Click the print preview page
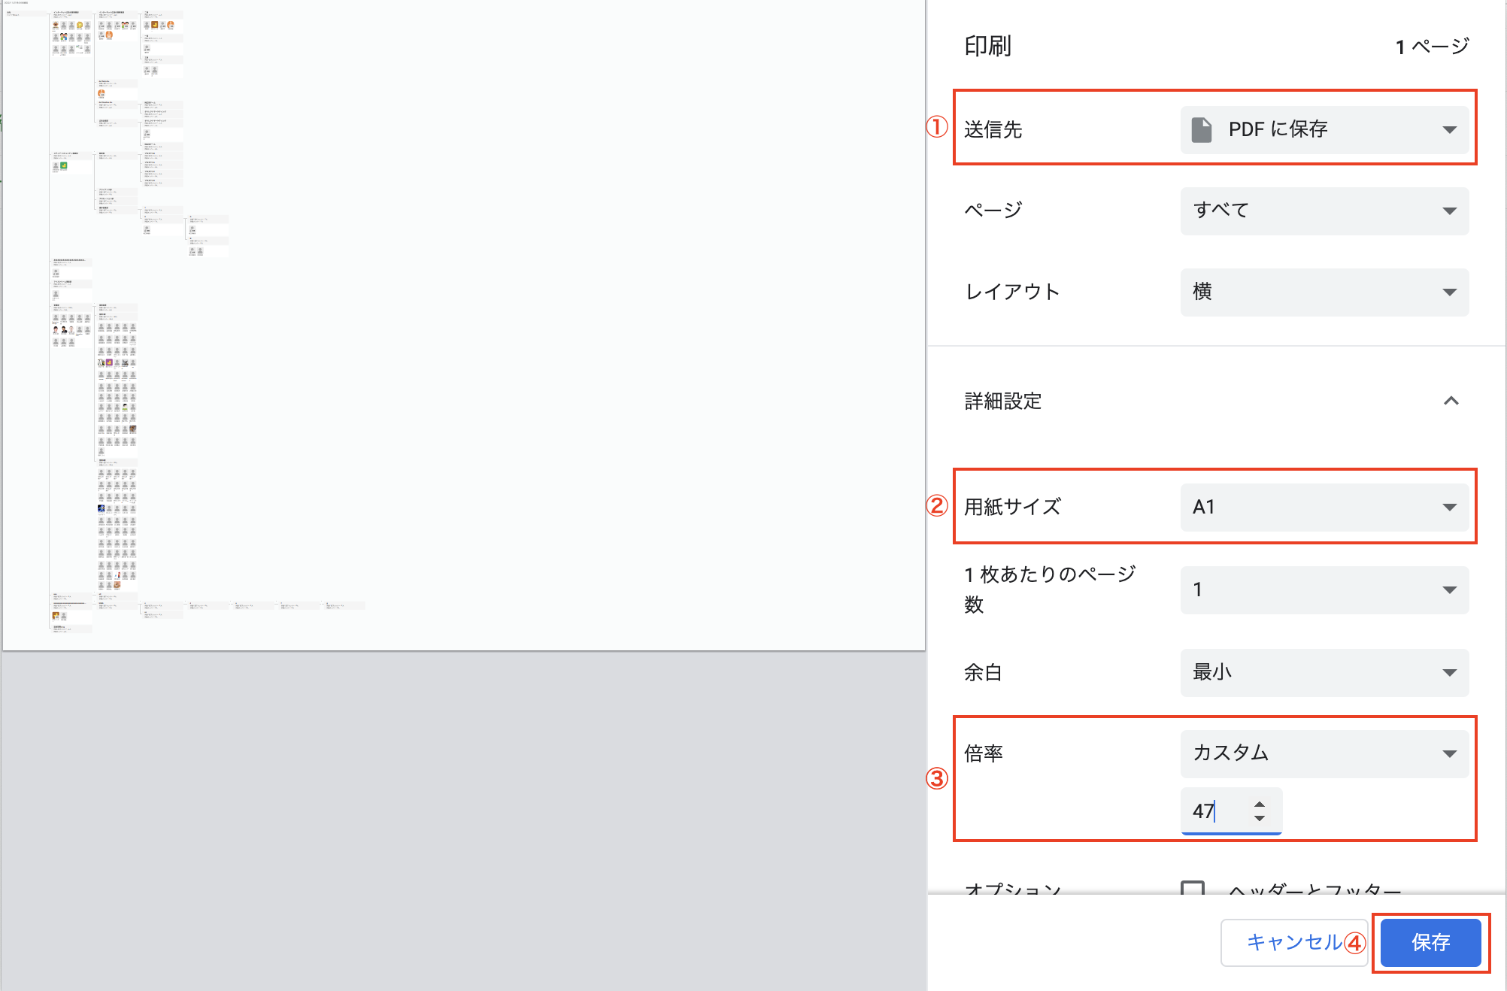 [x=463, y=325]
